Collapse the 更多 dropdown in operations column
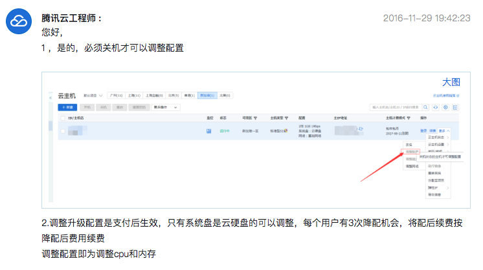This screenshot has width=483, height=270. coord(444,131)
